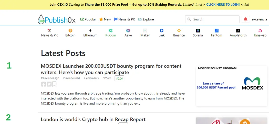This screenshot has height=124, width=269.
Task: Select the Maker label
Action: (x=145, y=35)
